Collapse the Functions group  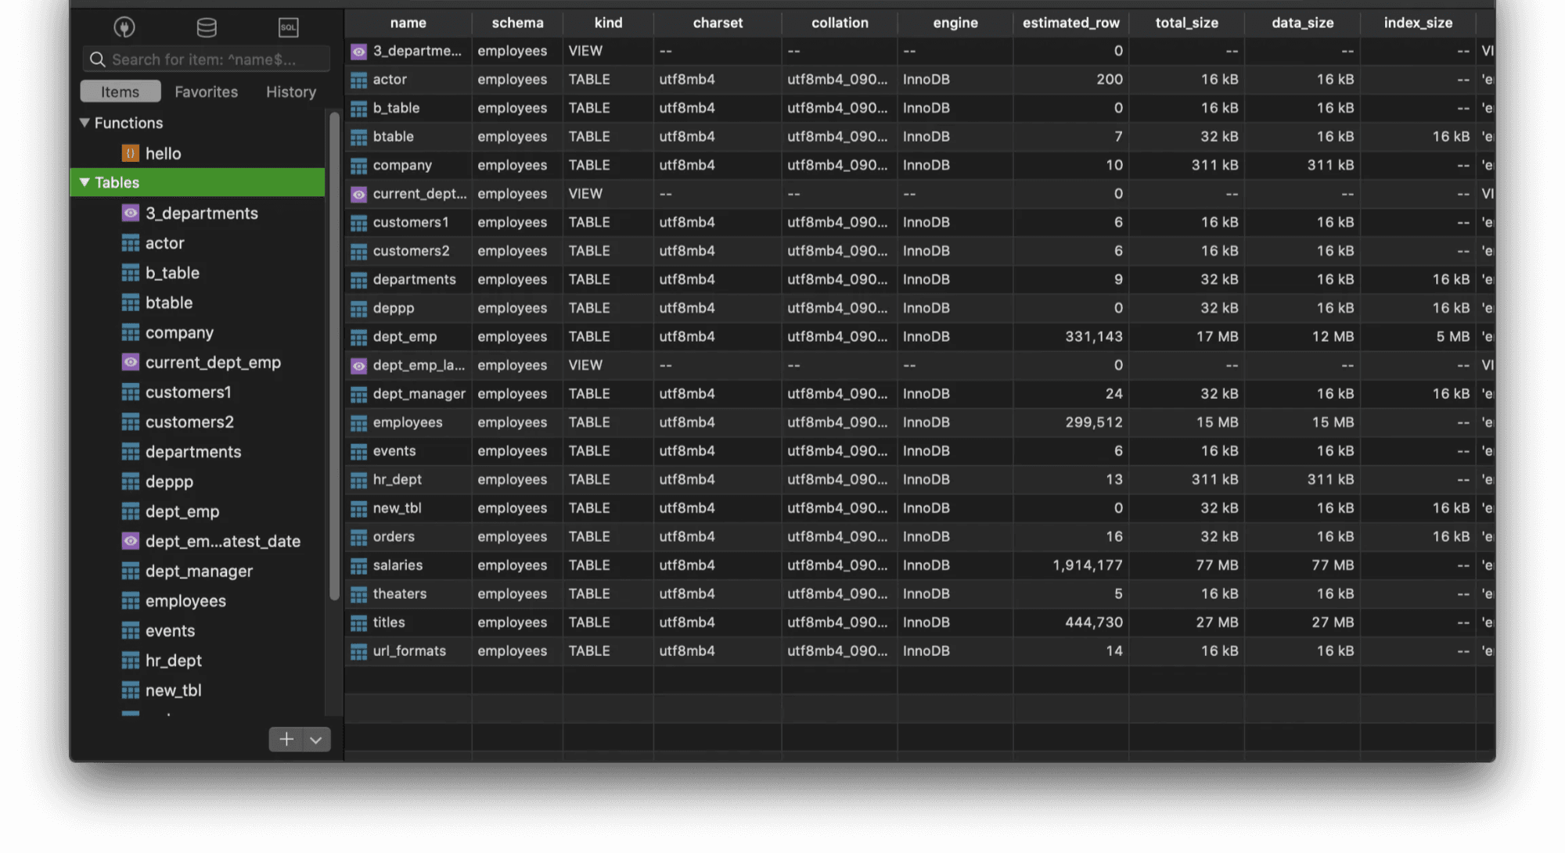click(85, 123)
